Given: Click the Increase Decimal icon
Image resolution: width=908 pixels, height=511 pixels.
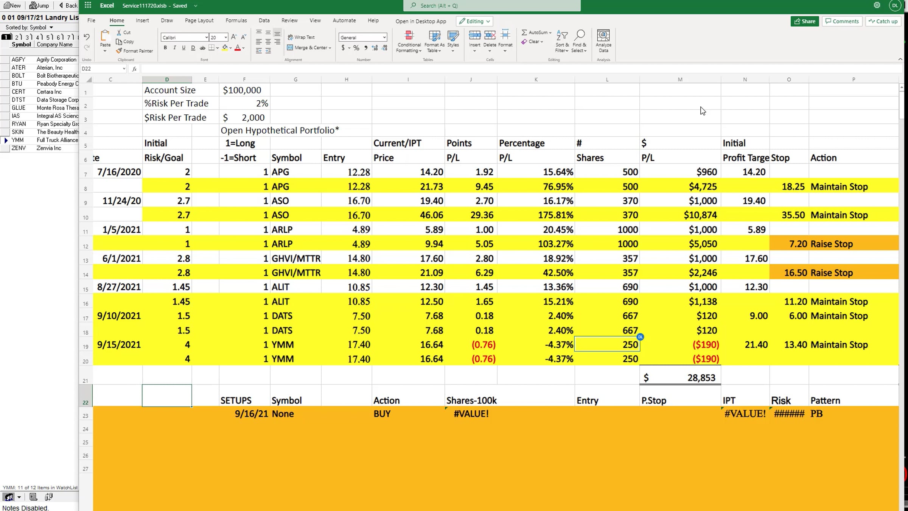Looking at the screenshot, I should (x=375, y=48).
